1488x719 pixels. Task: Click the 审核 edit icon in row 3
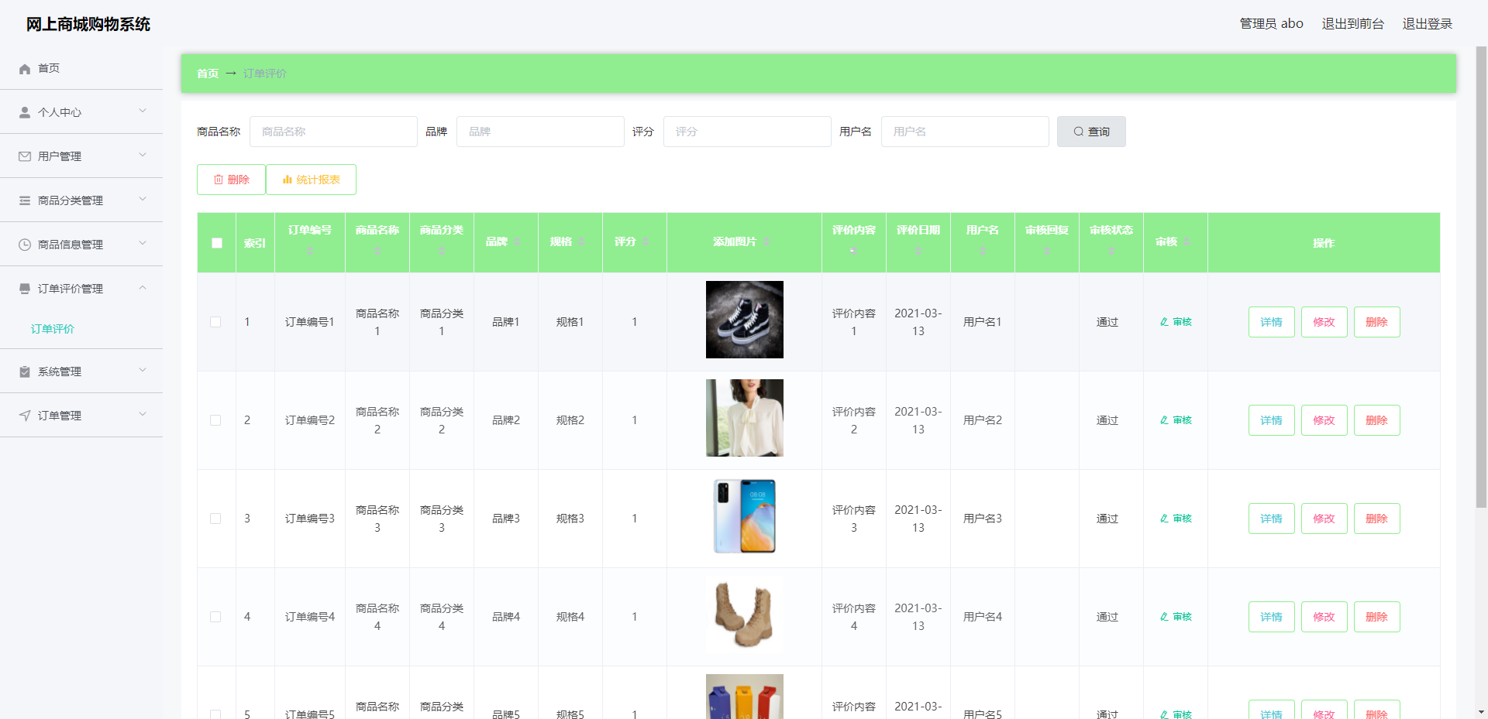(1164, 519)
